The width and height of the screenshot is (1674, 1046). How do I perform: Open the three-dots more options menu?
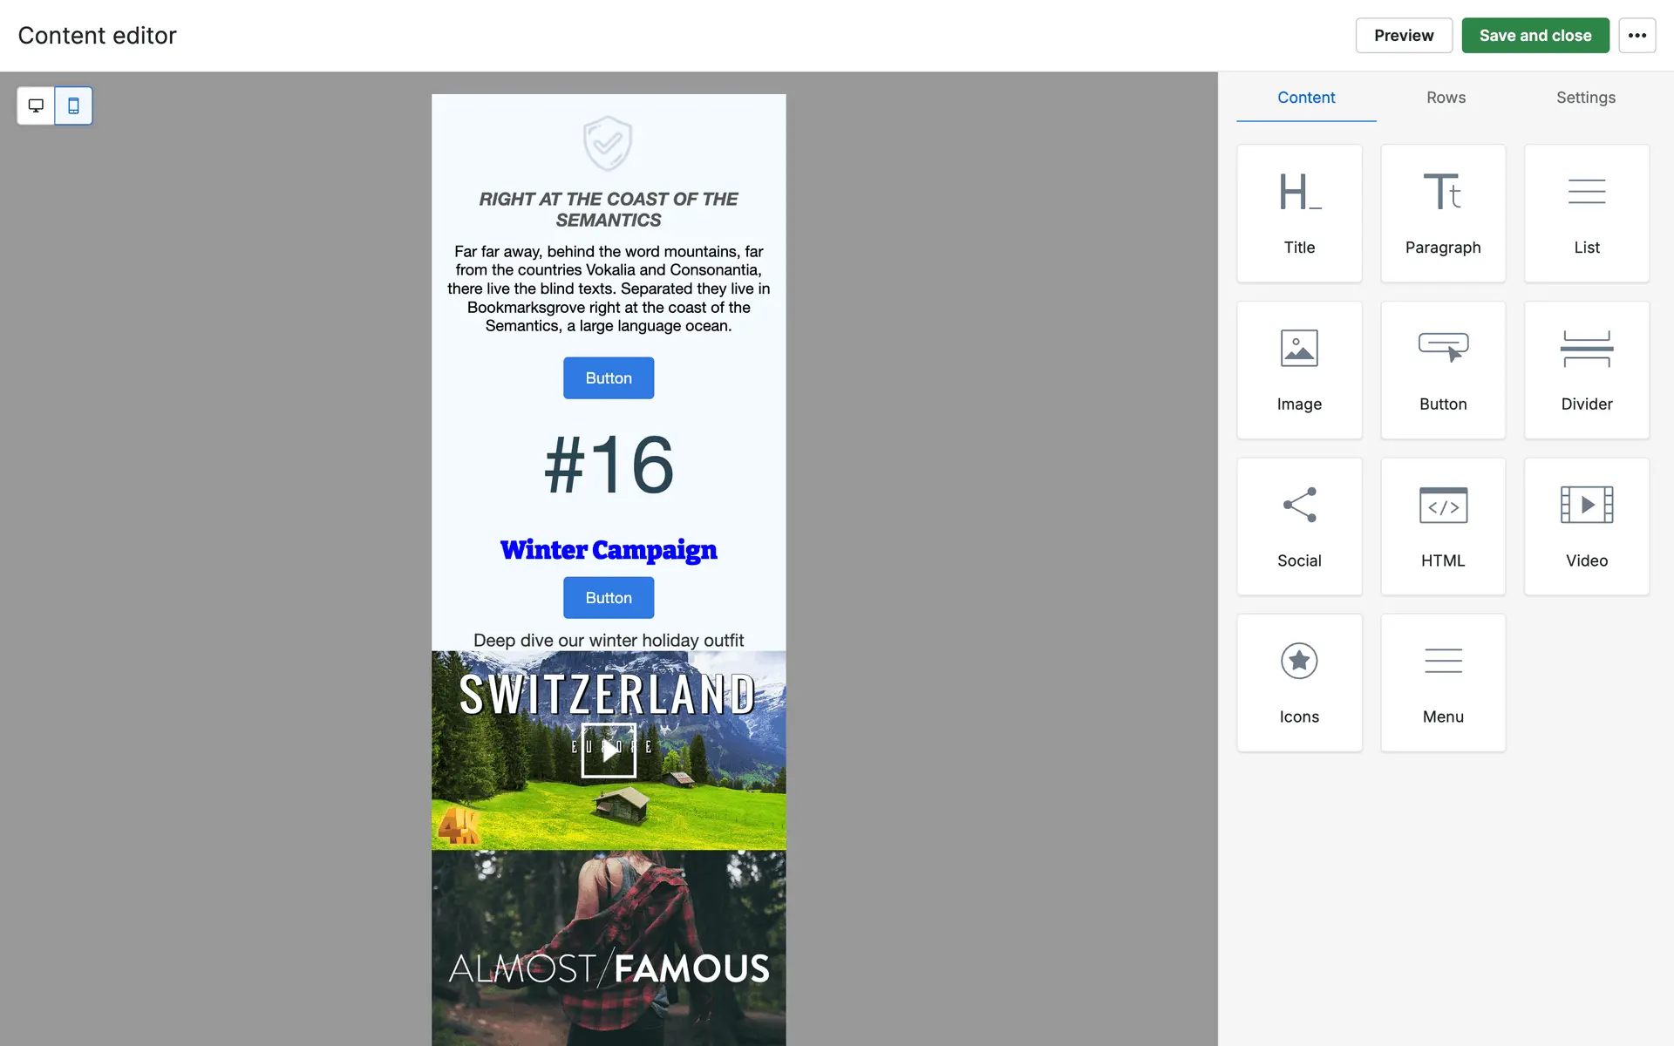1637,36
